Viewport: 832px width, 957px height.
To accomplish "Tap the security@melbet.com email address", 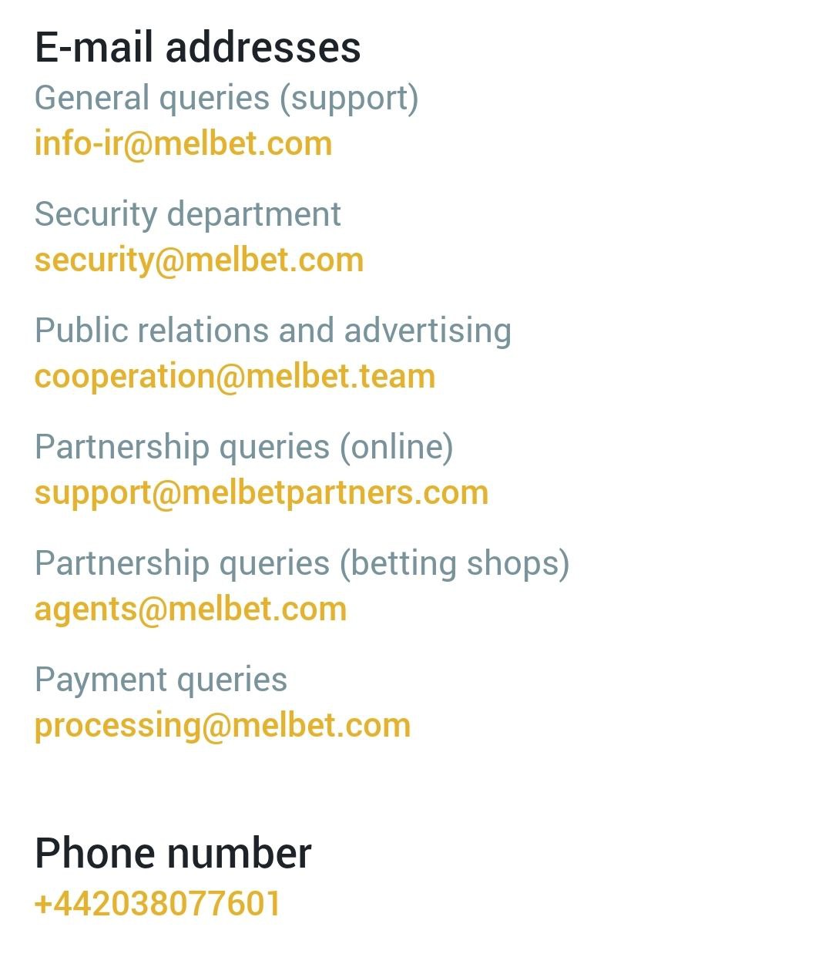I will coord(199,260).
